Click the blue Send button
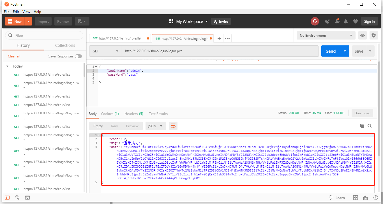Viewport: 383px width, 204px height. point(331,51)
